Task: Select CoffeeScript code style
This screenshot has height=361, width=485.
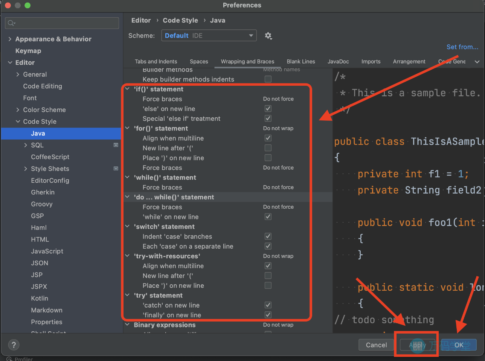Action: tap(50, 157)
